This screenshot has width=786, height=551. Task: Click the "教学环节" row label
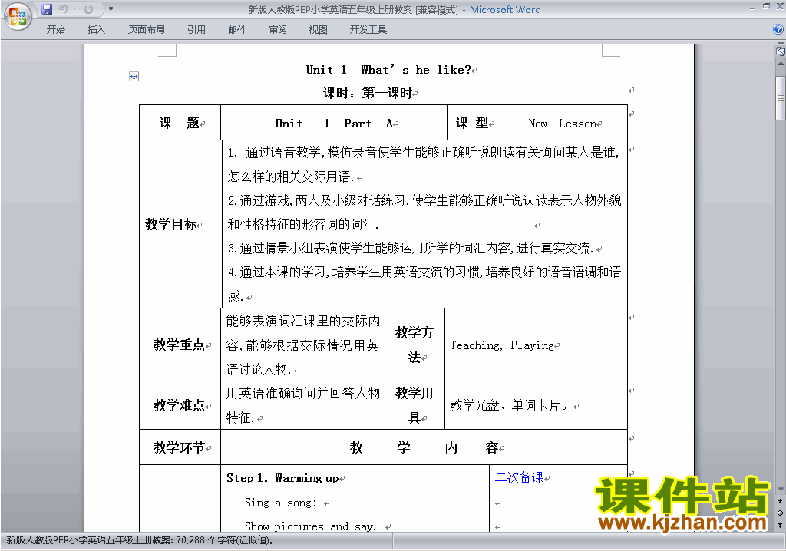coord(179,447)
